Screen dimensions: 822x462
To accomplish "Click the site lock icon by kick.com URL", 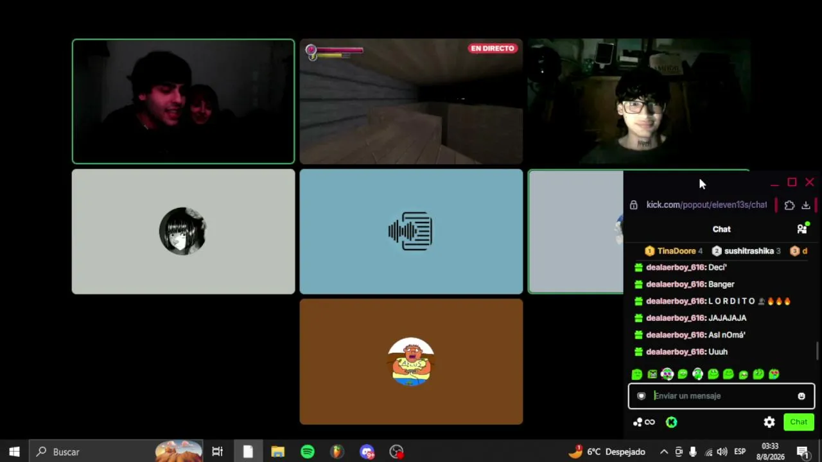I will [634, 205].
